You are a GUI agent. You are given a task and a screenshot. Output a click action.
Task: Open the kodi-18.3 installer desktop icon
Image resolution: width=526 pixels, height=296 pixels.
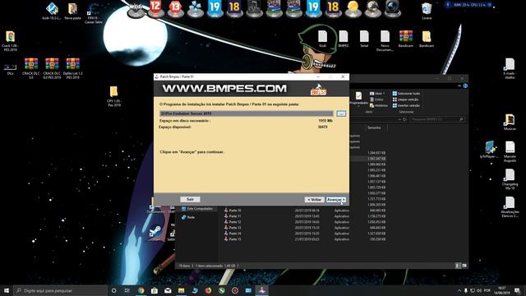pos(52,11)
